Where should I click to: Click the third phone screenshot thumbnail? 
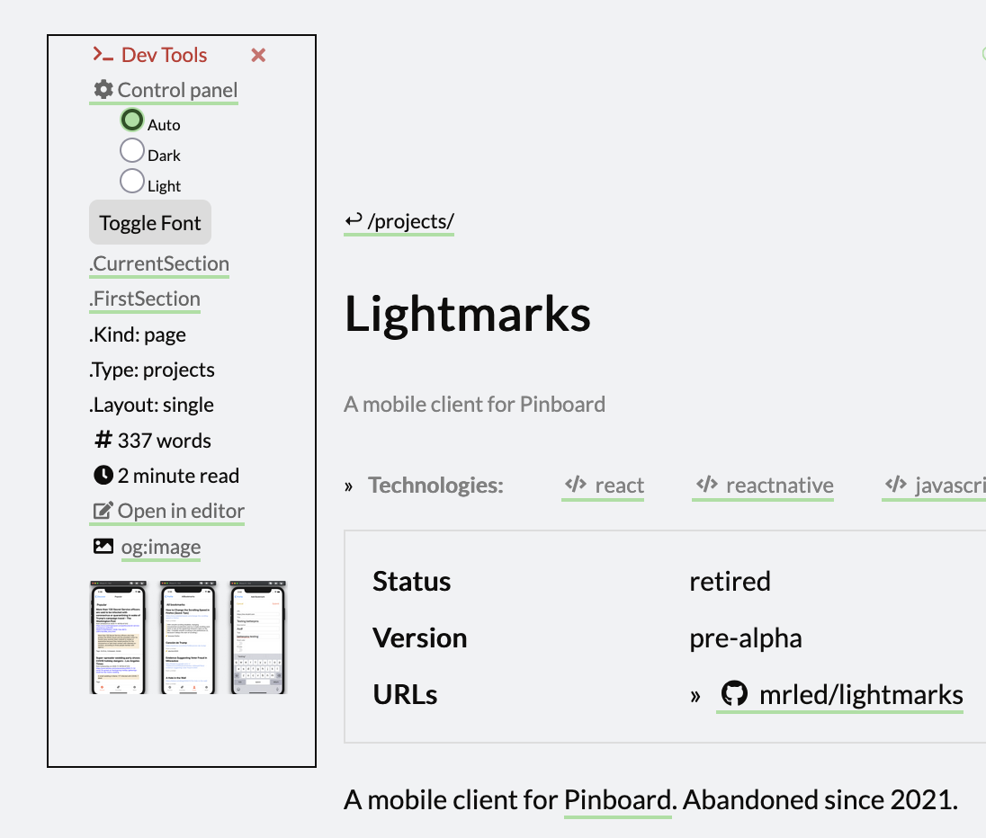pos(258,637)
